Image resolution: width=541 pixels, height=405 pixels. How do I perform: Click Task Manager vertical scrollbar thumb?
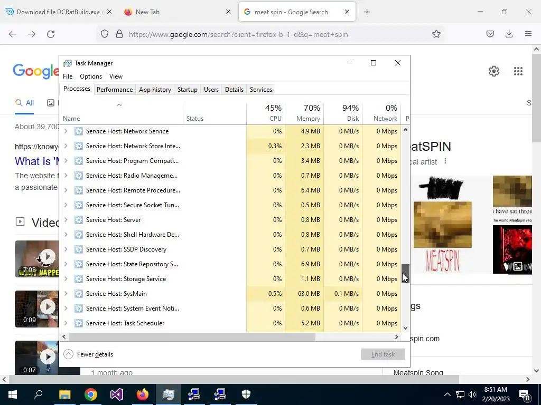(405, 274)
